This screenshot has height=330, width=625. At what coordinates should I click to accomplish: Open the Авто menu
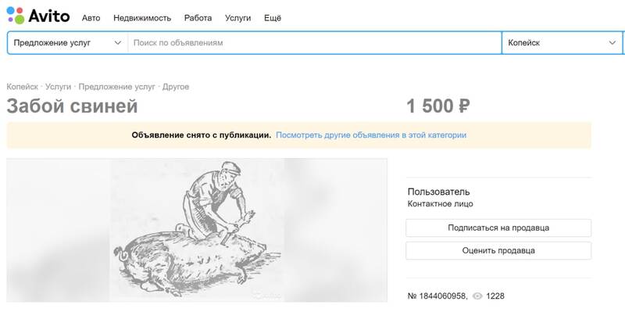pos(91,18)
